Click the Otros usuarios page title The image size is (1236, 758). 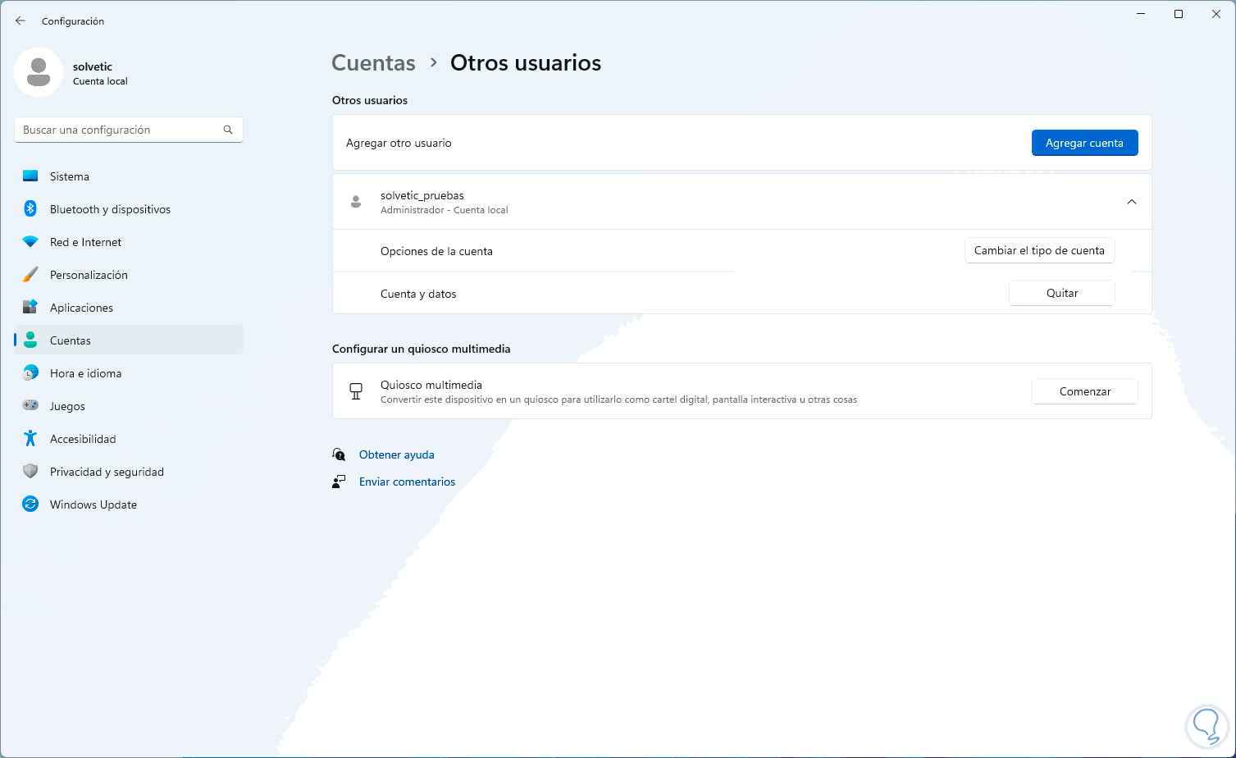(526, 63)
